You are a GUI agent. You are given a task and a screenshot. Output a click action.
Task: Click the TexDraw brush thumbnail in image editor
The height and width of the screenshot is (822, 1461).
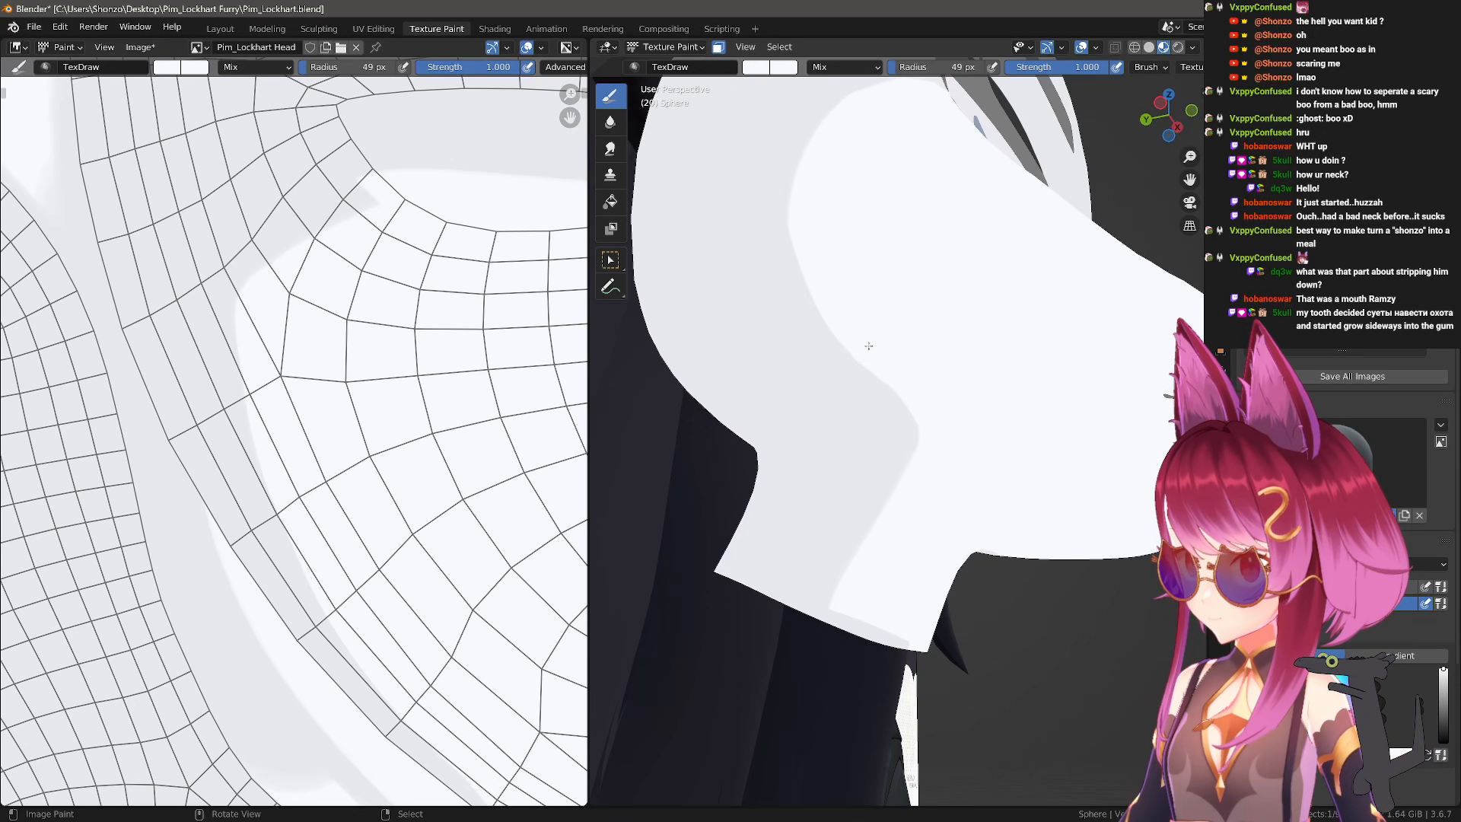click(45, 67)
